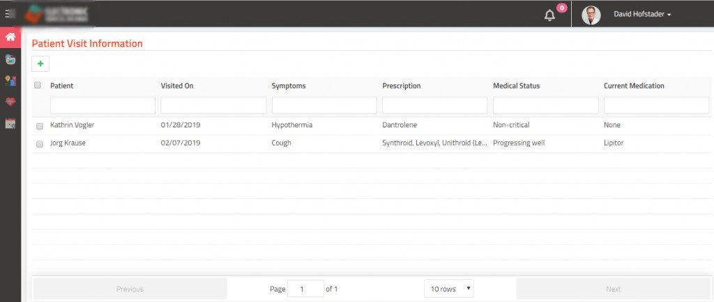This screenshot has height=302, width=714.
Task: Toggle the select-all checkbox in table header
Action: click(38, 86)
